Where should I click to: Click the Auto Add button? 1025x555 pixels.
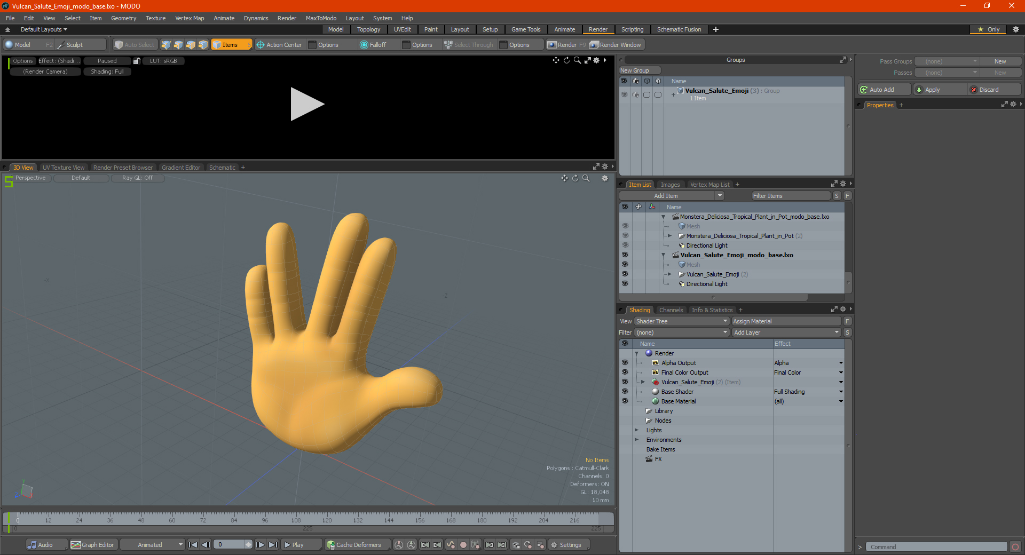pyautogui.click(x=884, y=90)
